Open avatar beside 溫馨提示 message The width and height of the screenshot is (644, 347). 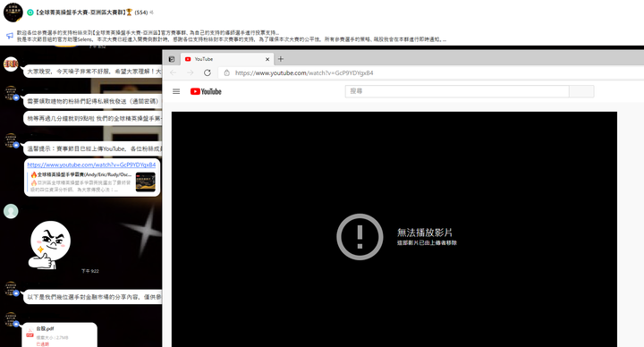[x=11, y=140]
